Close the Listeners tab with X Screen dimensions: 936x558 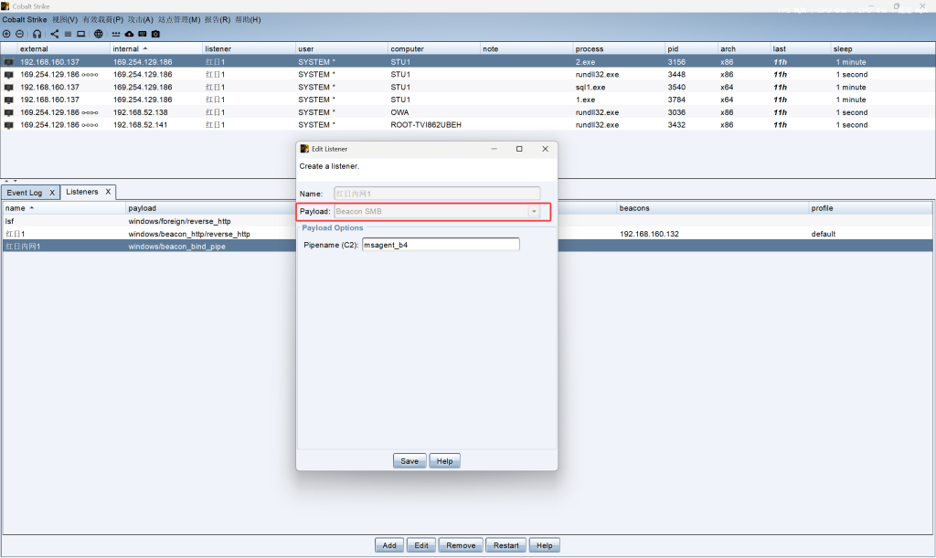[x=108, y=192]
